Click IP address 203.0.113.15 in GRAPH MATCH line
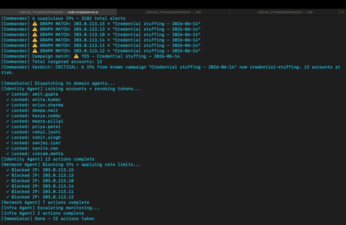This screenshot has height=225, width=346. tap(89, 24)
